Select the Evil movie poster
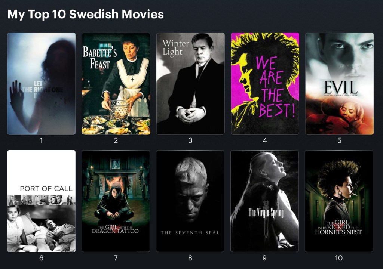 pos(339,84)
